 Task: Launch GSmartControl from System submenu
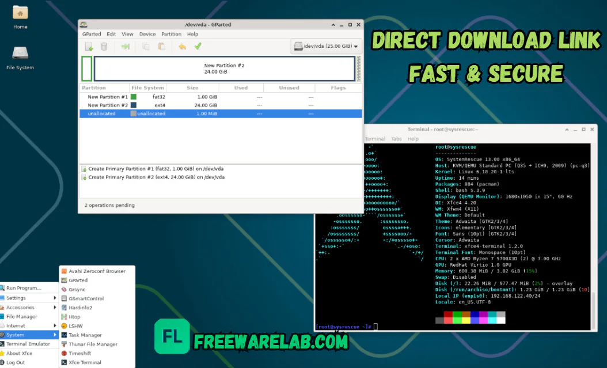[x=97, y=299]
